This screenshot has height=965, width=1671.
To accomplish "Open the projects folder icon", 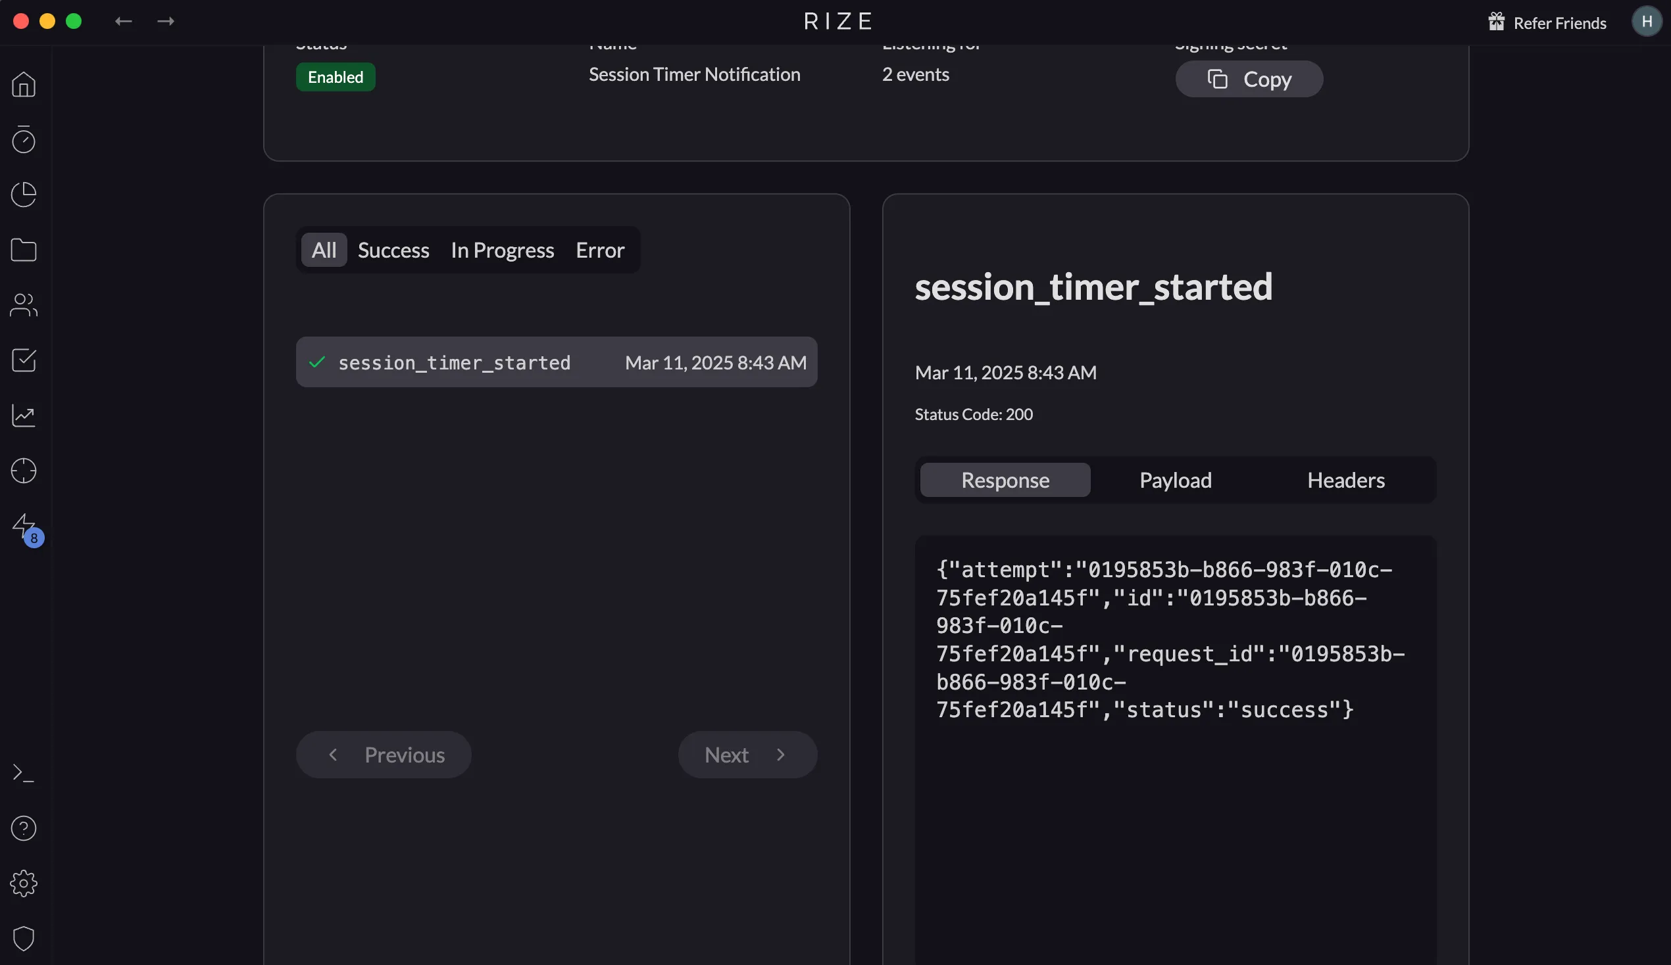I will pyautogui.click(x=24, y=250).
